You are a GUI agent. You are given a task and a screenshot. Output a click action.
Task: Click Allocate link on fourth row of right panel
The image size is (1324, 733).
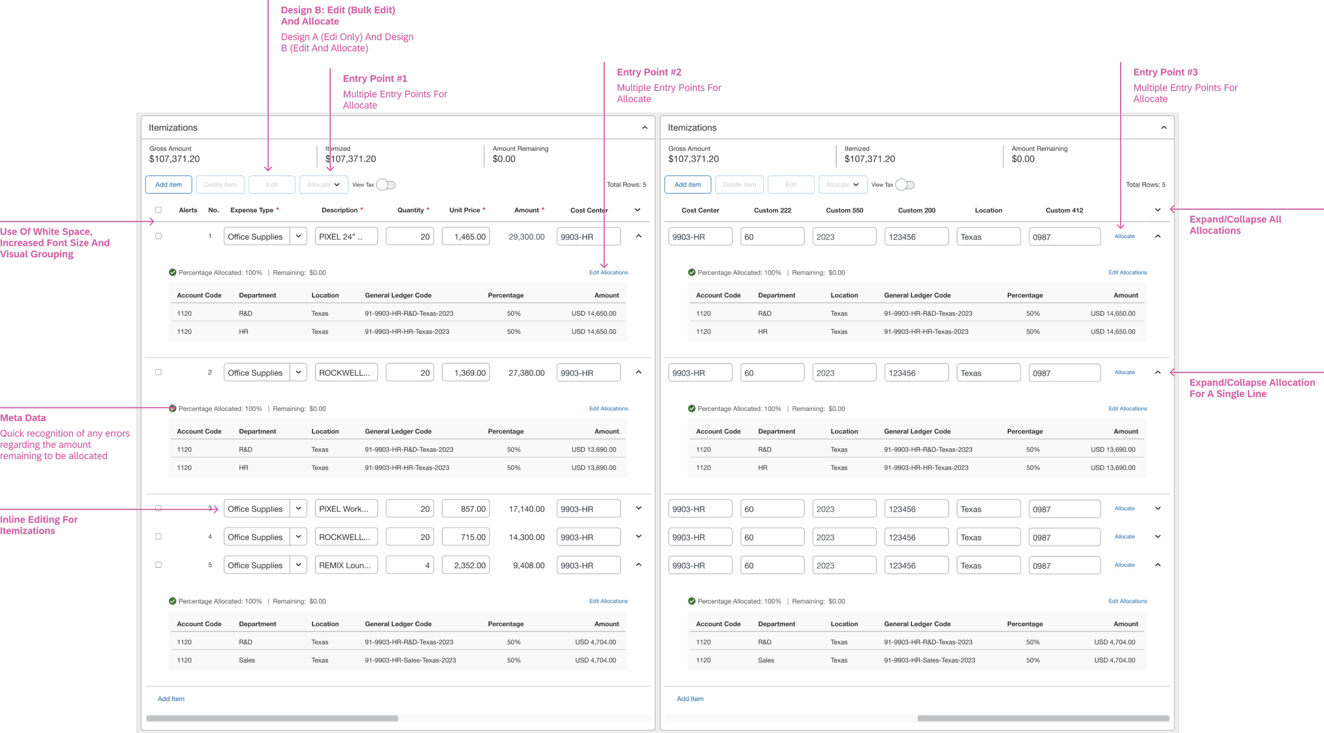click(x=1124, y=537)
